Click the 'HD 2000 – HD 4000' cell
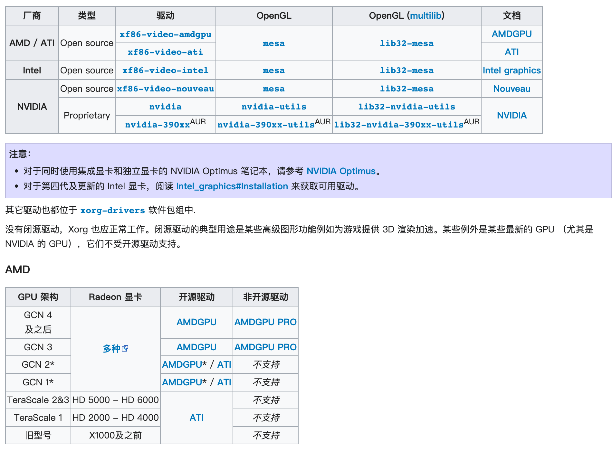Image resolution: width=612 pixels, height=452 pixels. pyautogui.click(x=115, y=418)
